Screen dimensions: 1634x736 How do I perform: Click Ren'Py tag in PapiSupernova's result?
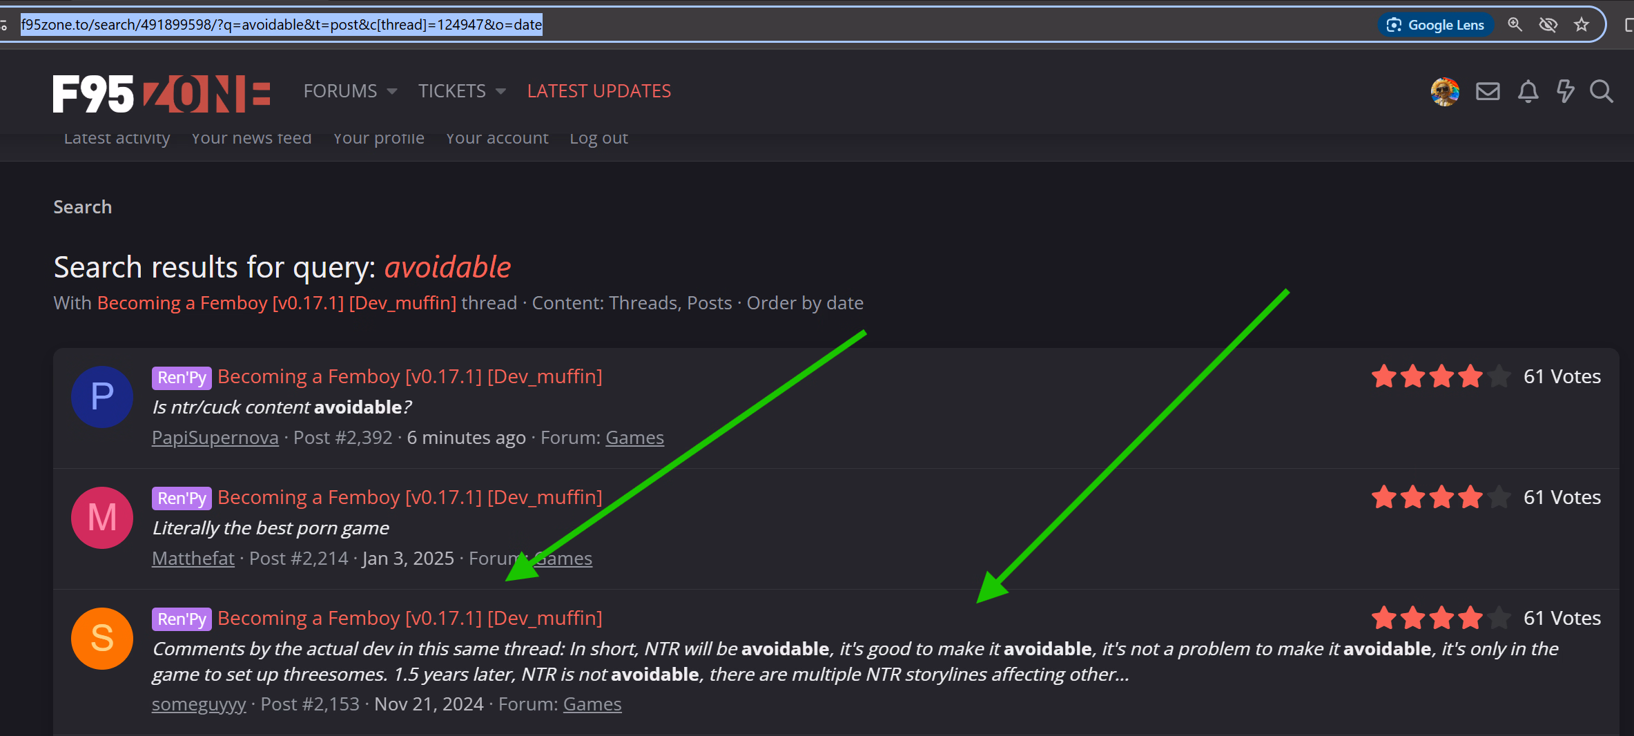pyautogui.click(x=182, y=378)
